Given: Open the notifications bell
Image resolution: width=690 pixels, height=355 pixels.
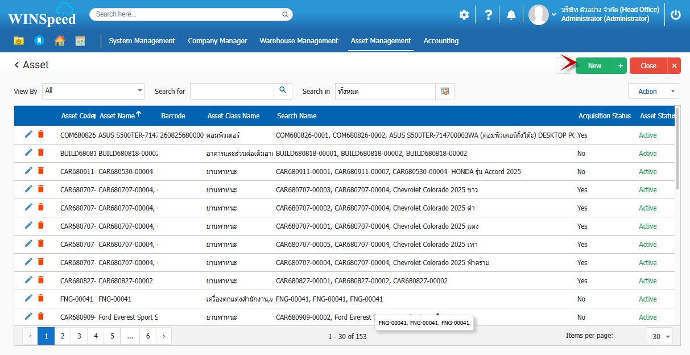Looking at the screenshot, I should click(x=511, y=15).
